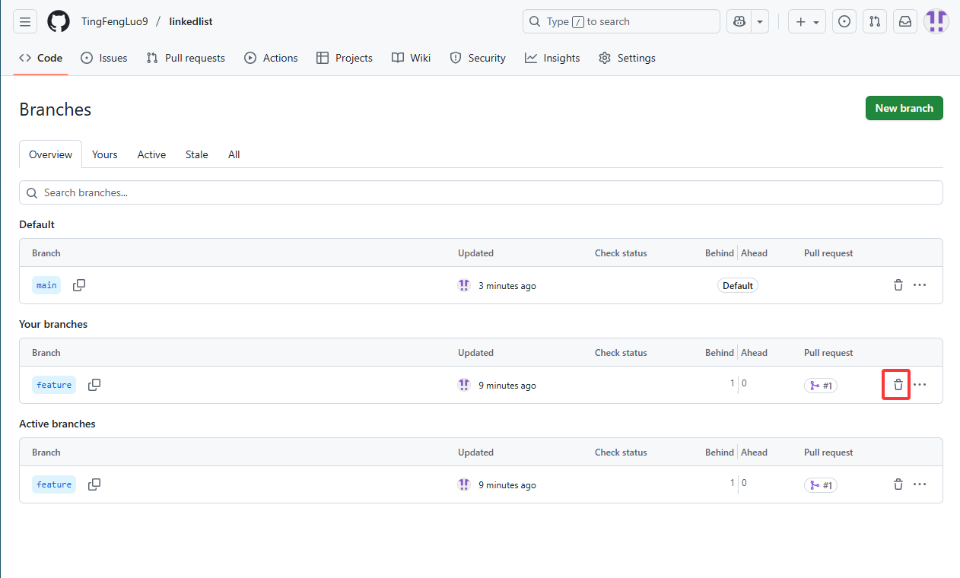
Task: Open the notifications inbox icon
Action: tap(905, 22)
